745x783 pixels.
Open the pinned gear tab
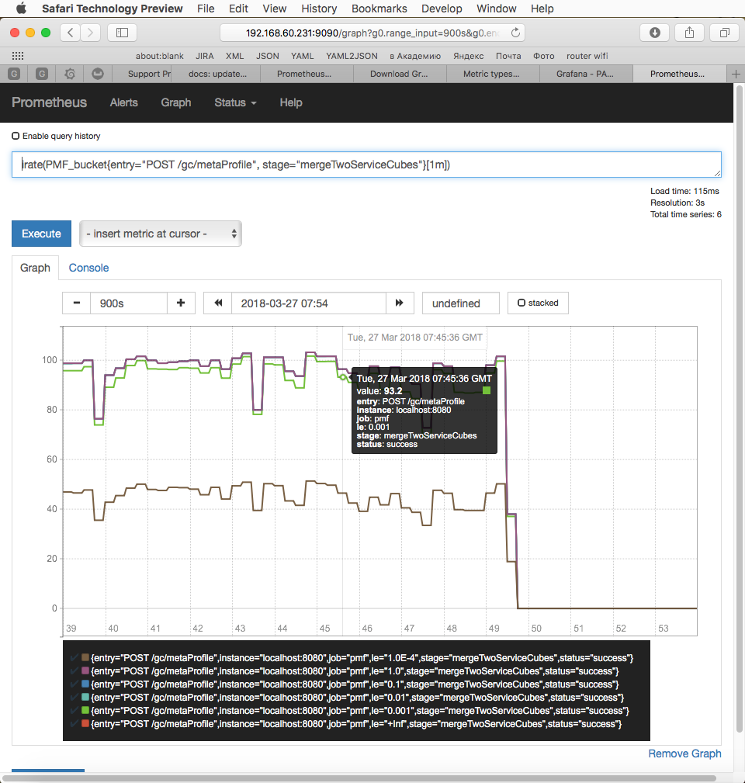pos(70,74)
